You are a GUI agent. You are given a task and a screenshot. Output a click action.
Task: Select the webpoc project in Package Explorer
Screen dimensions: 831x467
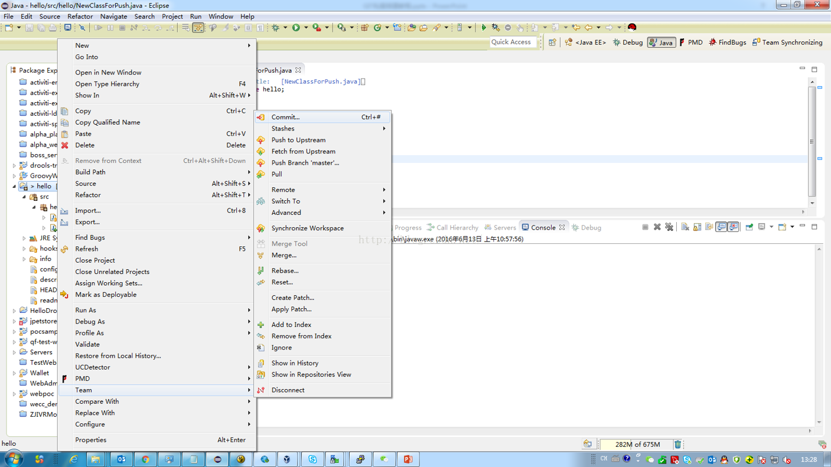click(42, 394)
